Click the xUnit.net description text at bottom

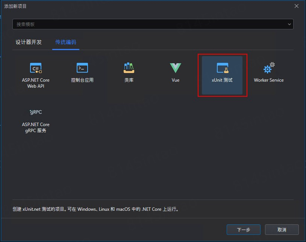(95, 209)
